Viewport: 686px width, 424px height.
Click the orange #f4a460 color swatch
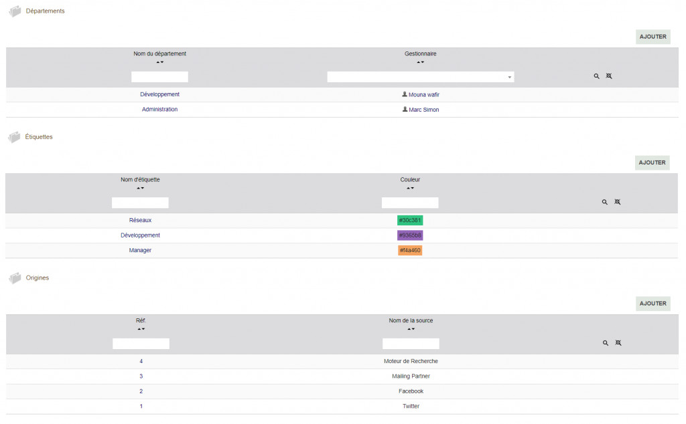(409, 250)
